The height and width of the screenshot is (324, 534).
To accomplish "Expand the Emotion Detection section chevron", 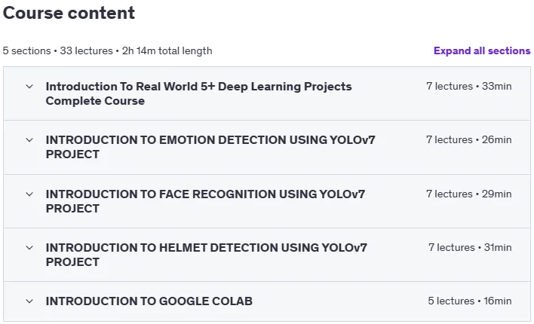I will pos(29,140).
